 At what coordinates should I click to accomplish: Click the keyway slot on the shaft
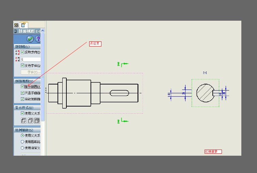(x=119, y=93)
